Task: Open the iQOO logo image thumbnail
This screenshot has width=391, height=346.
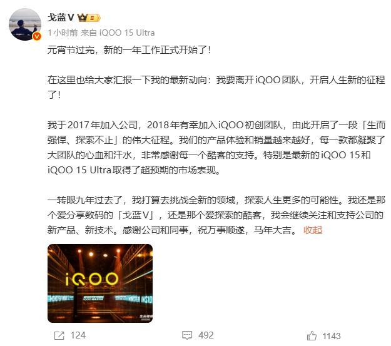Action: tap(100, 283)
